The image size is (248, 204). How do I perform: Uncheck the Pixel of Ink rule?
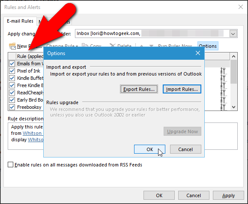click(12, 71)
